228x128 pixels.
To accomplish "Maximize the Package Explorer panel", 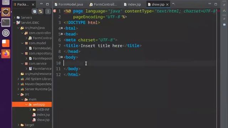I will (x=47, y=4).
